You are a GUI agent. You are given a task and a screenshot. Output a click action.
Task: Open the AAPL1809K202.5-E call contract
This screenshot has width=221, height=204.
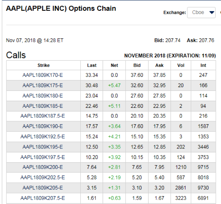pos(43,178)
